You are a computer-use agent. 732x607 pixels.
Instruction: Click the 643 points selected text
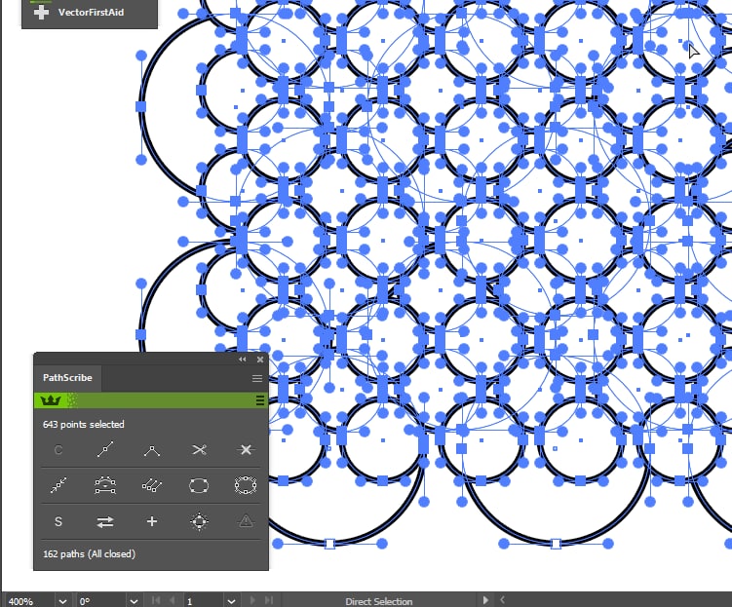(84, 424)
